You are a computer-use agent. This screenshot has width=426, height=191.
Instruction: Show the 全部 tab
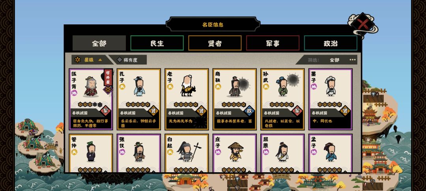coord(99,43)
